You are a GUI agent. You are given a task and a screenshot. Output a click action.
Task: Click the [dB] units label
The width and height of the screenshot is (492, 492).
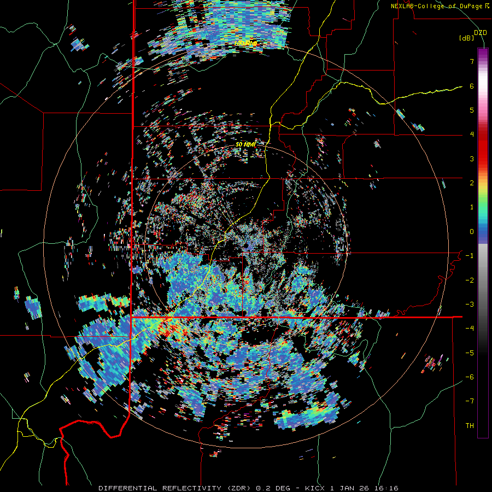(x=467, y=38)
